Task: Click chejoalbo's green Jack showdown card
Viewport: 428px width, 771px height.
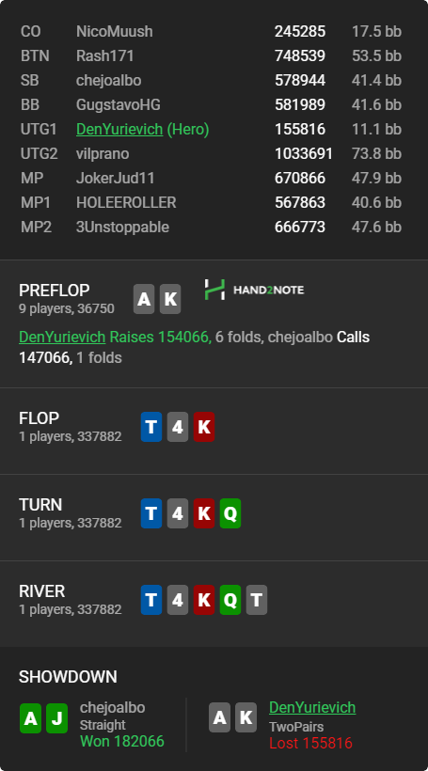Action: pos(57,718)
